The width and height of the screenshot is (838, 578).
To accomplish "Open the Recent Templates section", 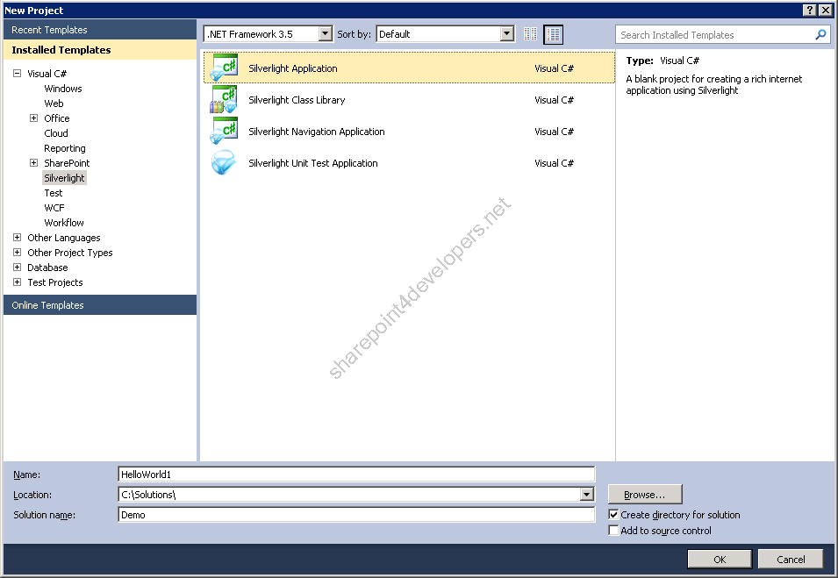I will pyautogui.click(x=100, y=30).
